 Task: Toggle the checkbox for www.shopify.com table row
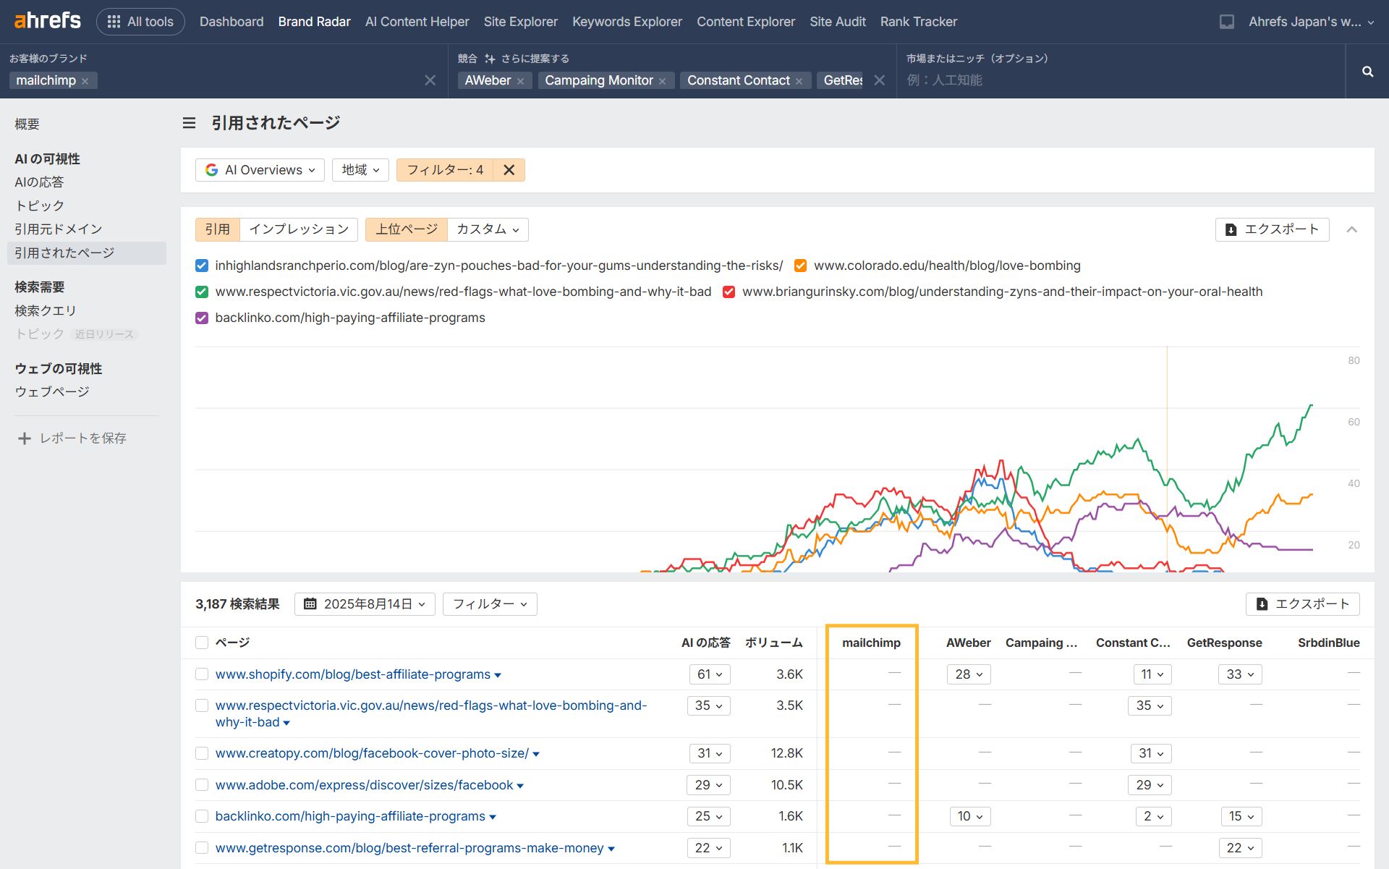[x=202, y=674]
